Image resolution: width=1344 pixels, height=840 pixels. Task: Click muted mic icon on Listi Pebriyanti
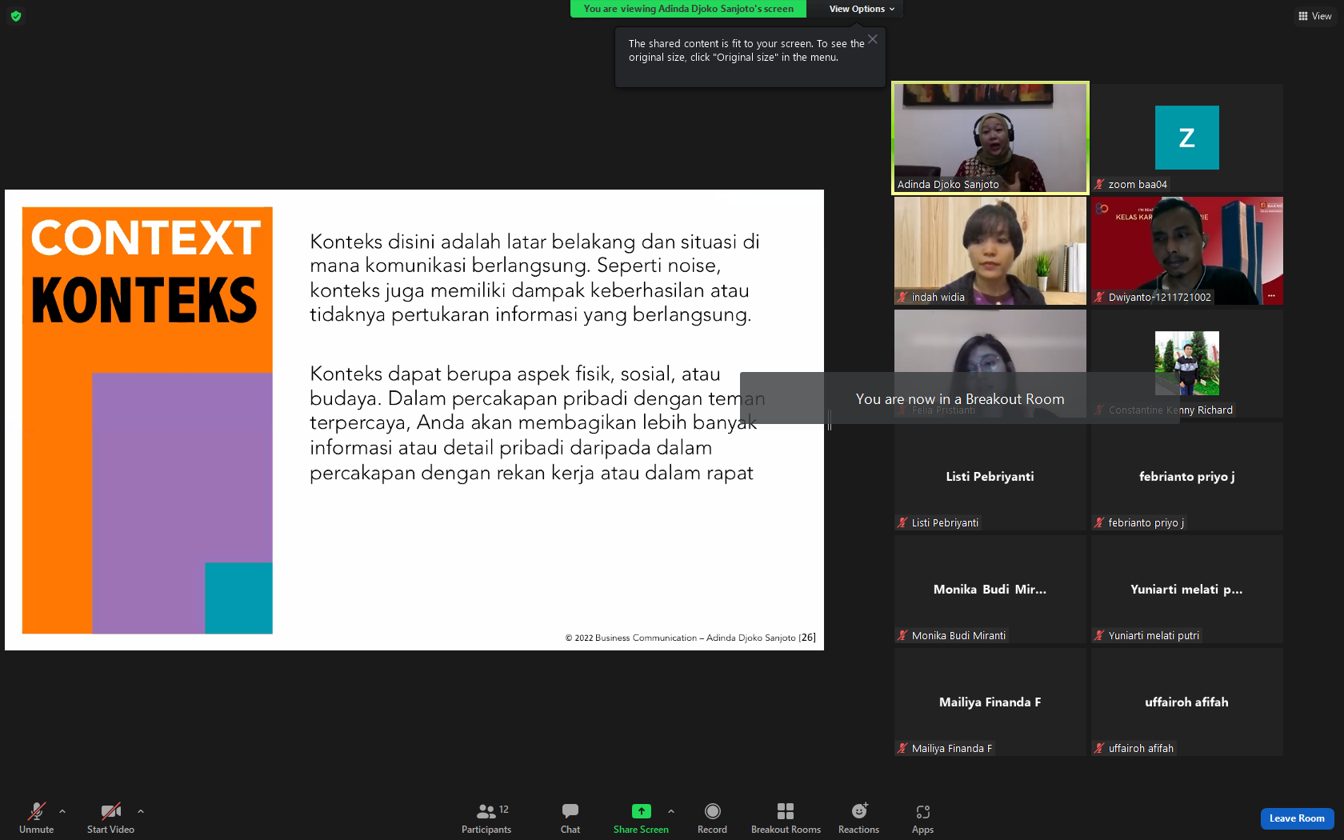point(903,523)
